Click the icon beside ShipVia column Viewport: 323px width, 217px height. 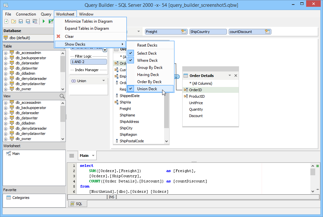coord(116,102)
